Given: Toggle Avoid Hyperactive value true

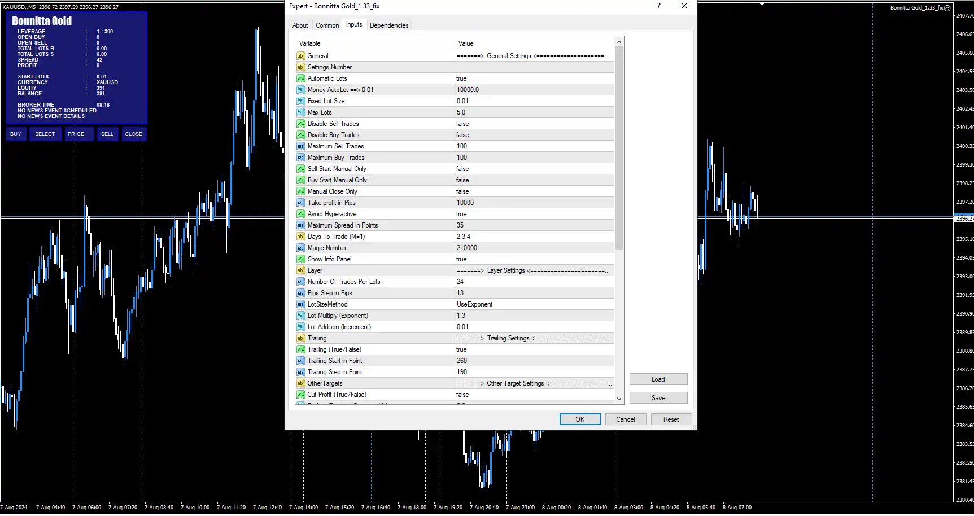Looking at the screenshot, I should coord(534,214).
